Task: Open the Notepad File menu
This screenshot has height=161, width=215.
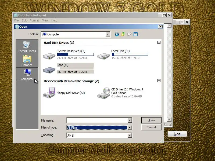Action: tap(16, 20)
